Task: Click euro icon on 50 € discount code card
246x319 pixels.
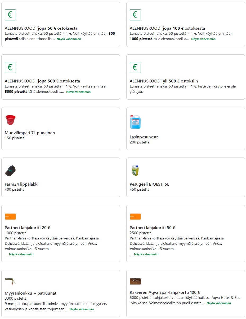Action: (10, 15)
